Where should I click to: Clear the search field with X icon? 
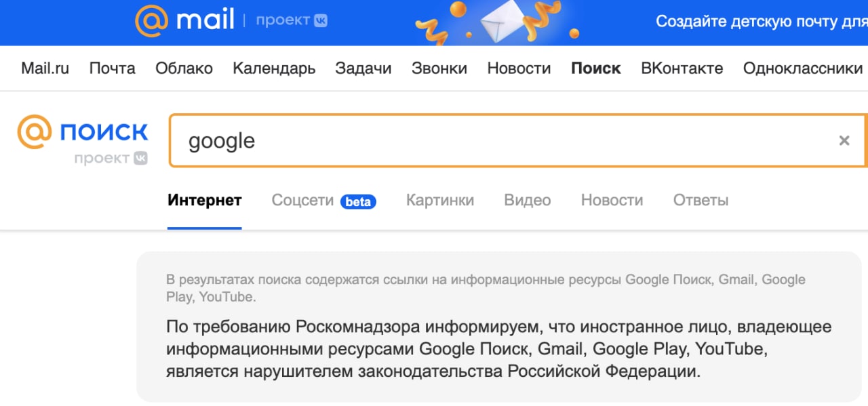pyautogui.click(x=844, y=140)
